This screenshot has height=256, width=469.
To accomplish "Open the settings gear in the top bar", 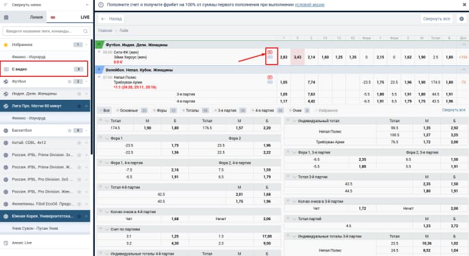I will coord(461,19).
